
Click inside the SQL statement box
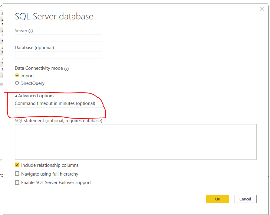coord(136,142)
